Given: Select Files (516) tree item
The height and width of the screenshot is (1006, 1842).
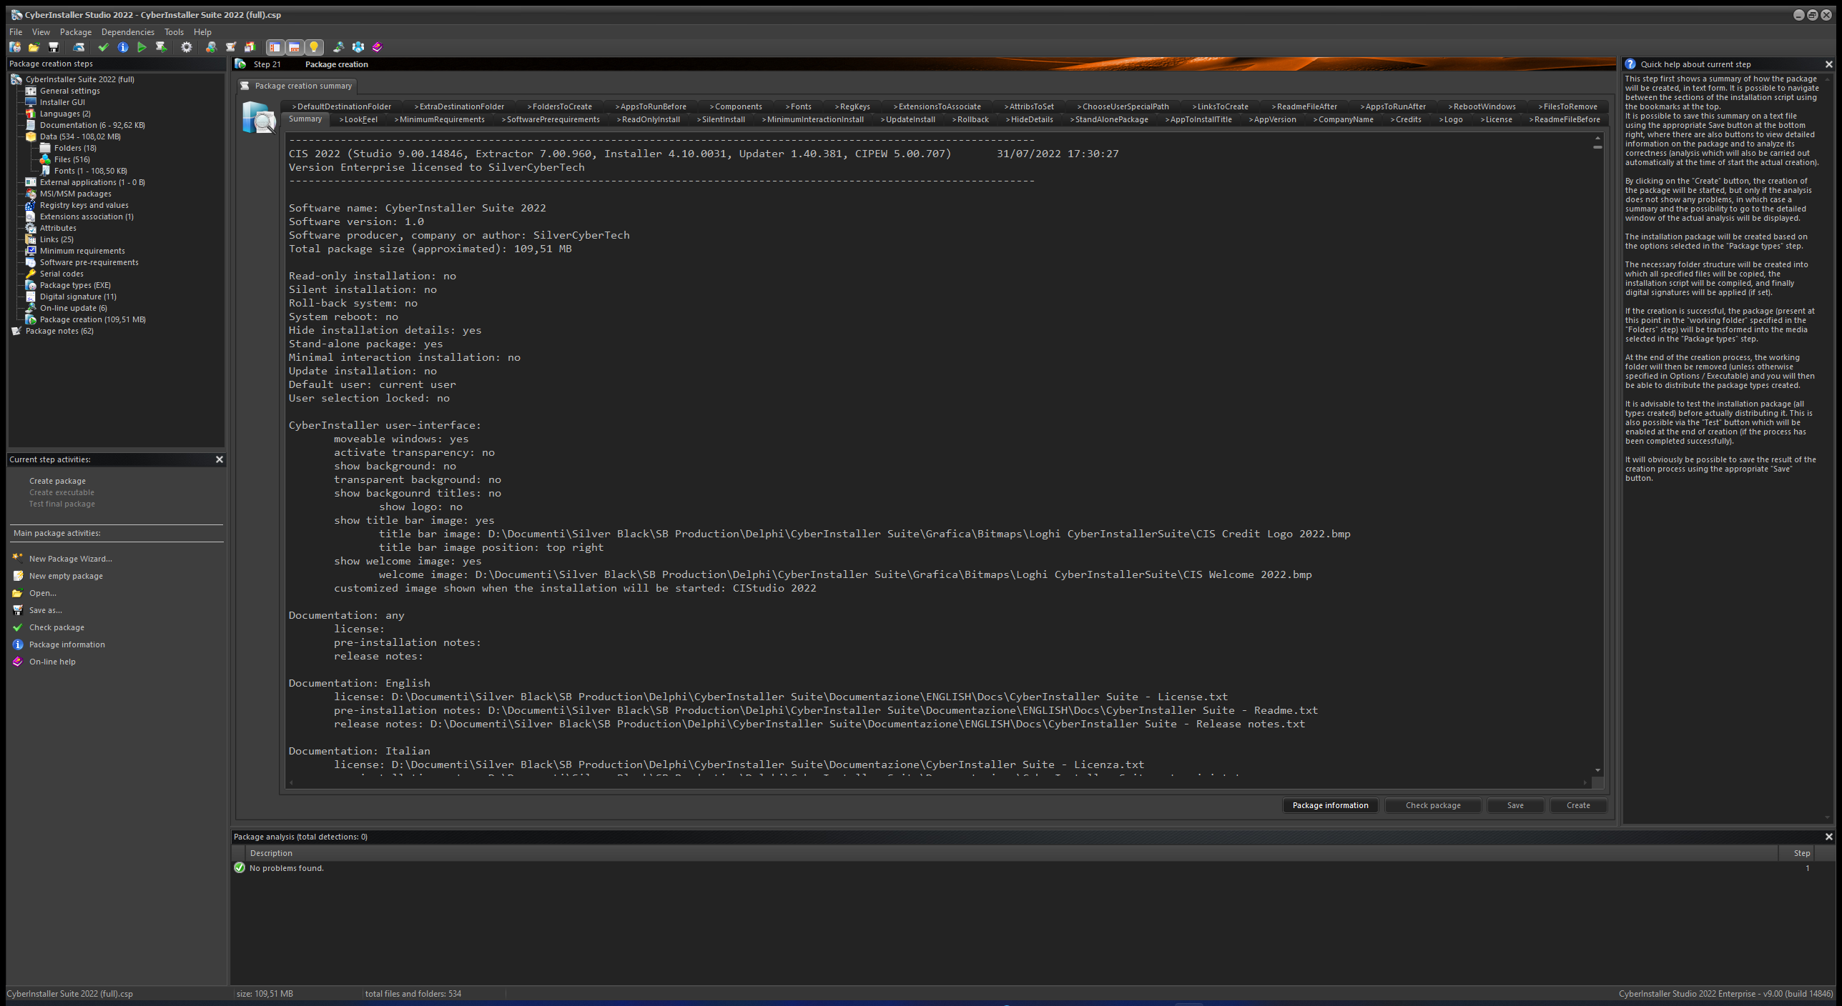Looking at the screenshot, I should click(x=72, y=159).
